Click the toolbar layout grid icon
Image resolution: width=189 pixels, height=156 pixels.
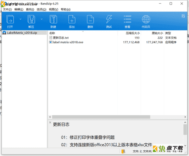coord(183,16)
